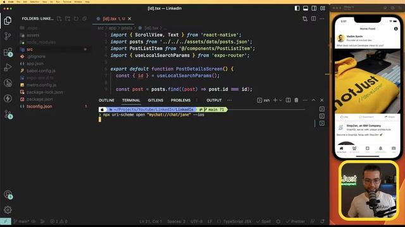Screen dimensions: 405x227
Task: Change the LF end-of-line sequence
Action: pyautogui.click(x=209, y=221)
